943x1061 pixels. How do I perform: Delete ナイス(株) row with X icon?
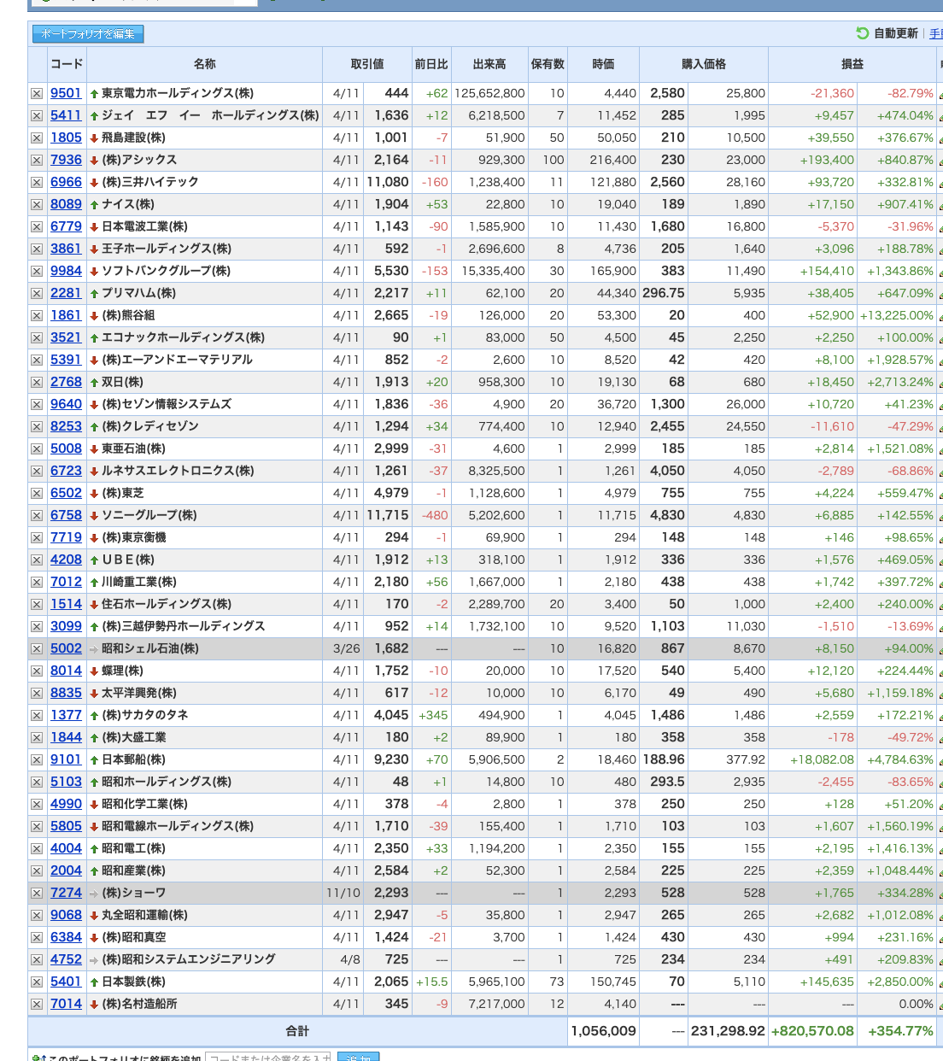pyautogui.click(x=37, y=204)
